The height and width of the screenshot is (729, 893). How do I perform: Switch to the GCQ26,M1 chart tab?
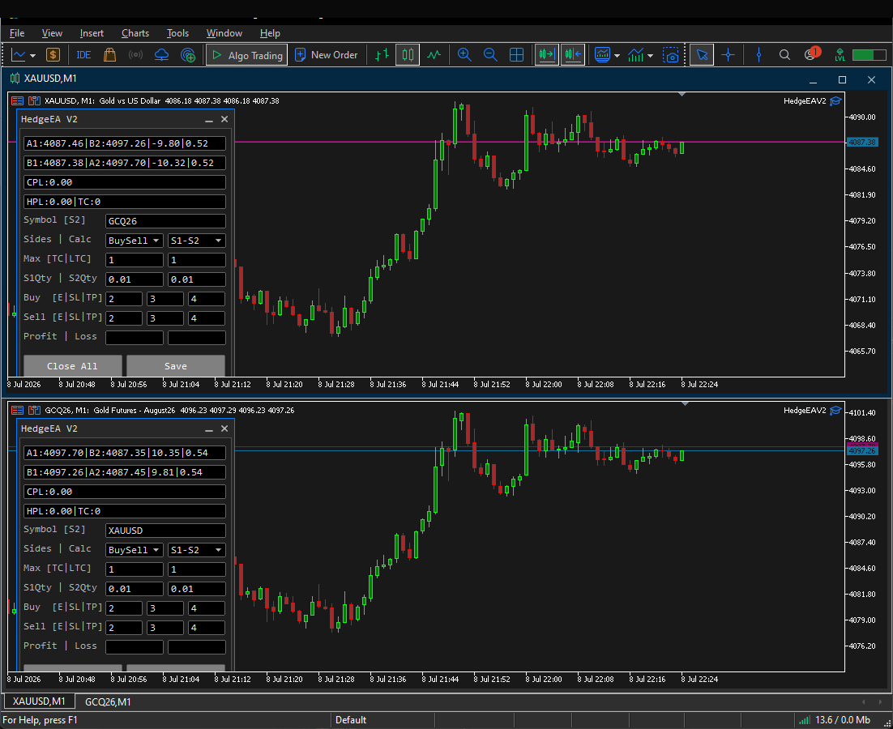point(108,701)
